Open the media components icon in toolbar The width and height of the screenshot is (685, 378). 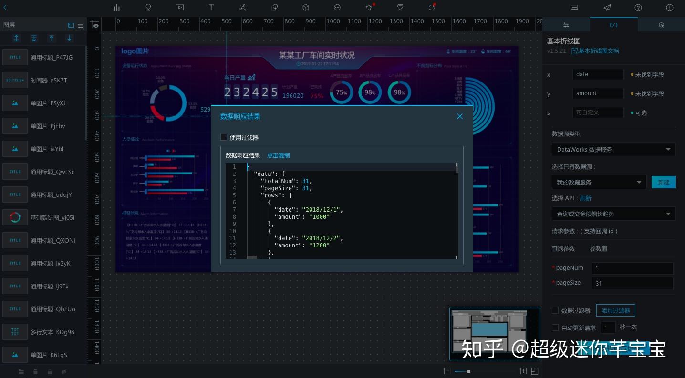[180, 8]
